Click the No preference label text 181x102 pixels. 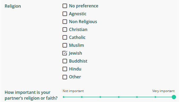(x=84, y=6)
